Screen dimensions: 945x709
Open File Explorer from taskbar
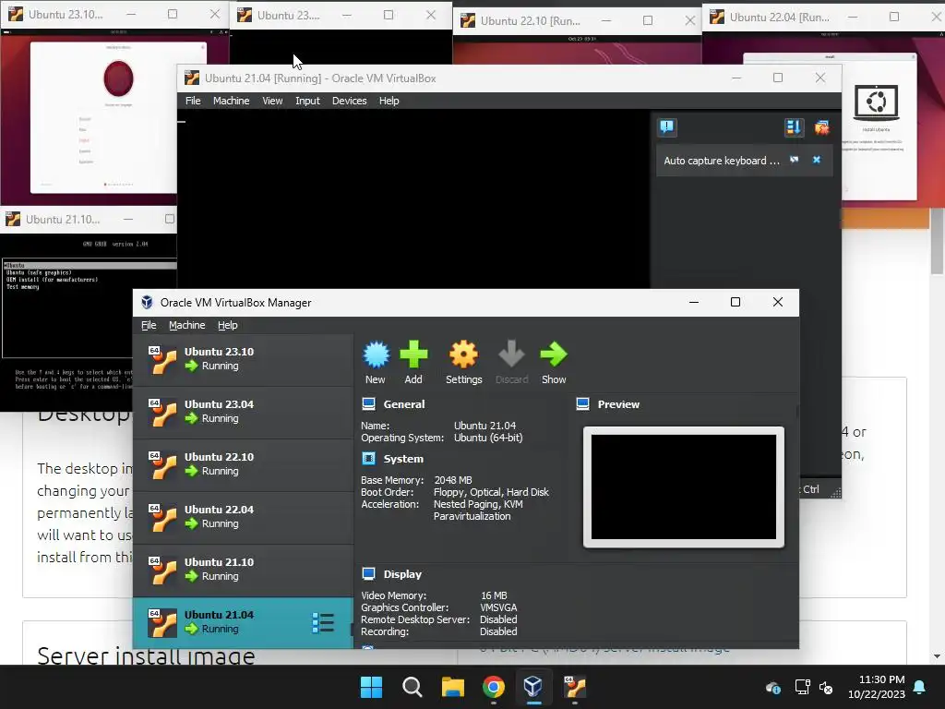tap(452, 687)
